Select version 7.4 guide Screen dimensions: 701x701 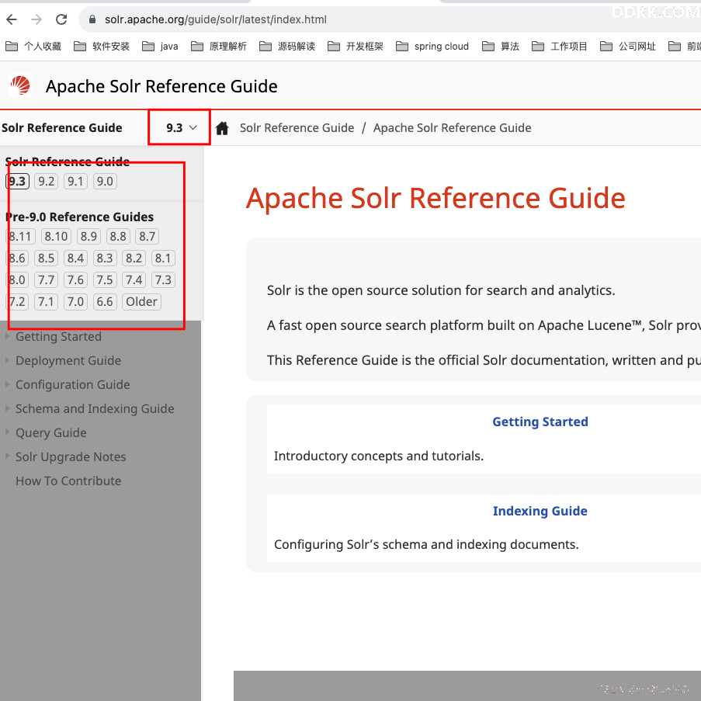134,280
